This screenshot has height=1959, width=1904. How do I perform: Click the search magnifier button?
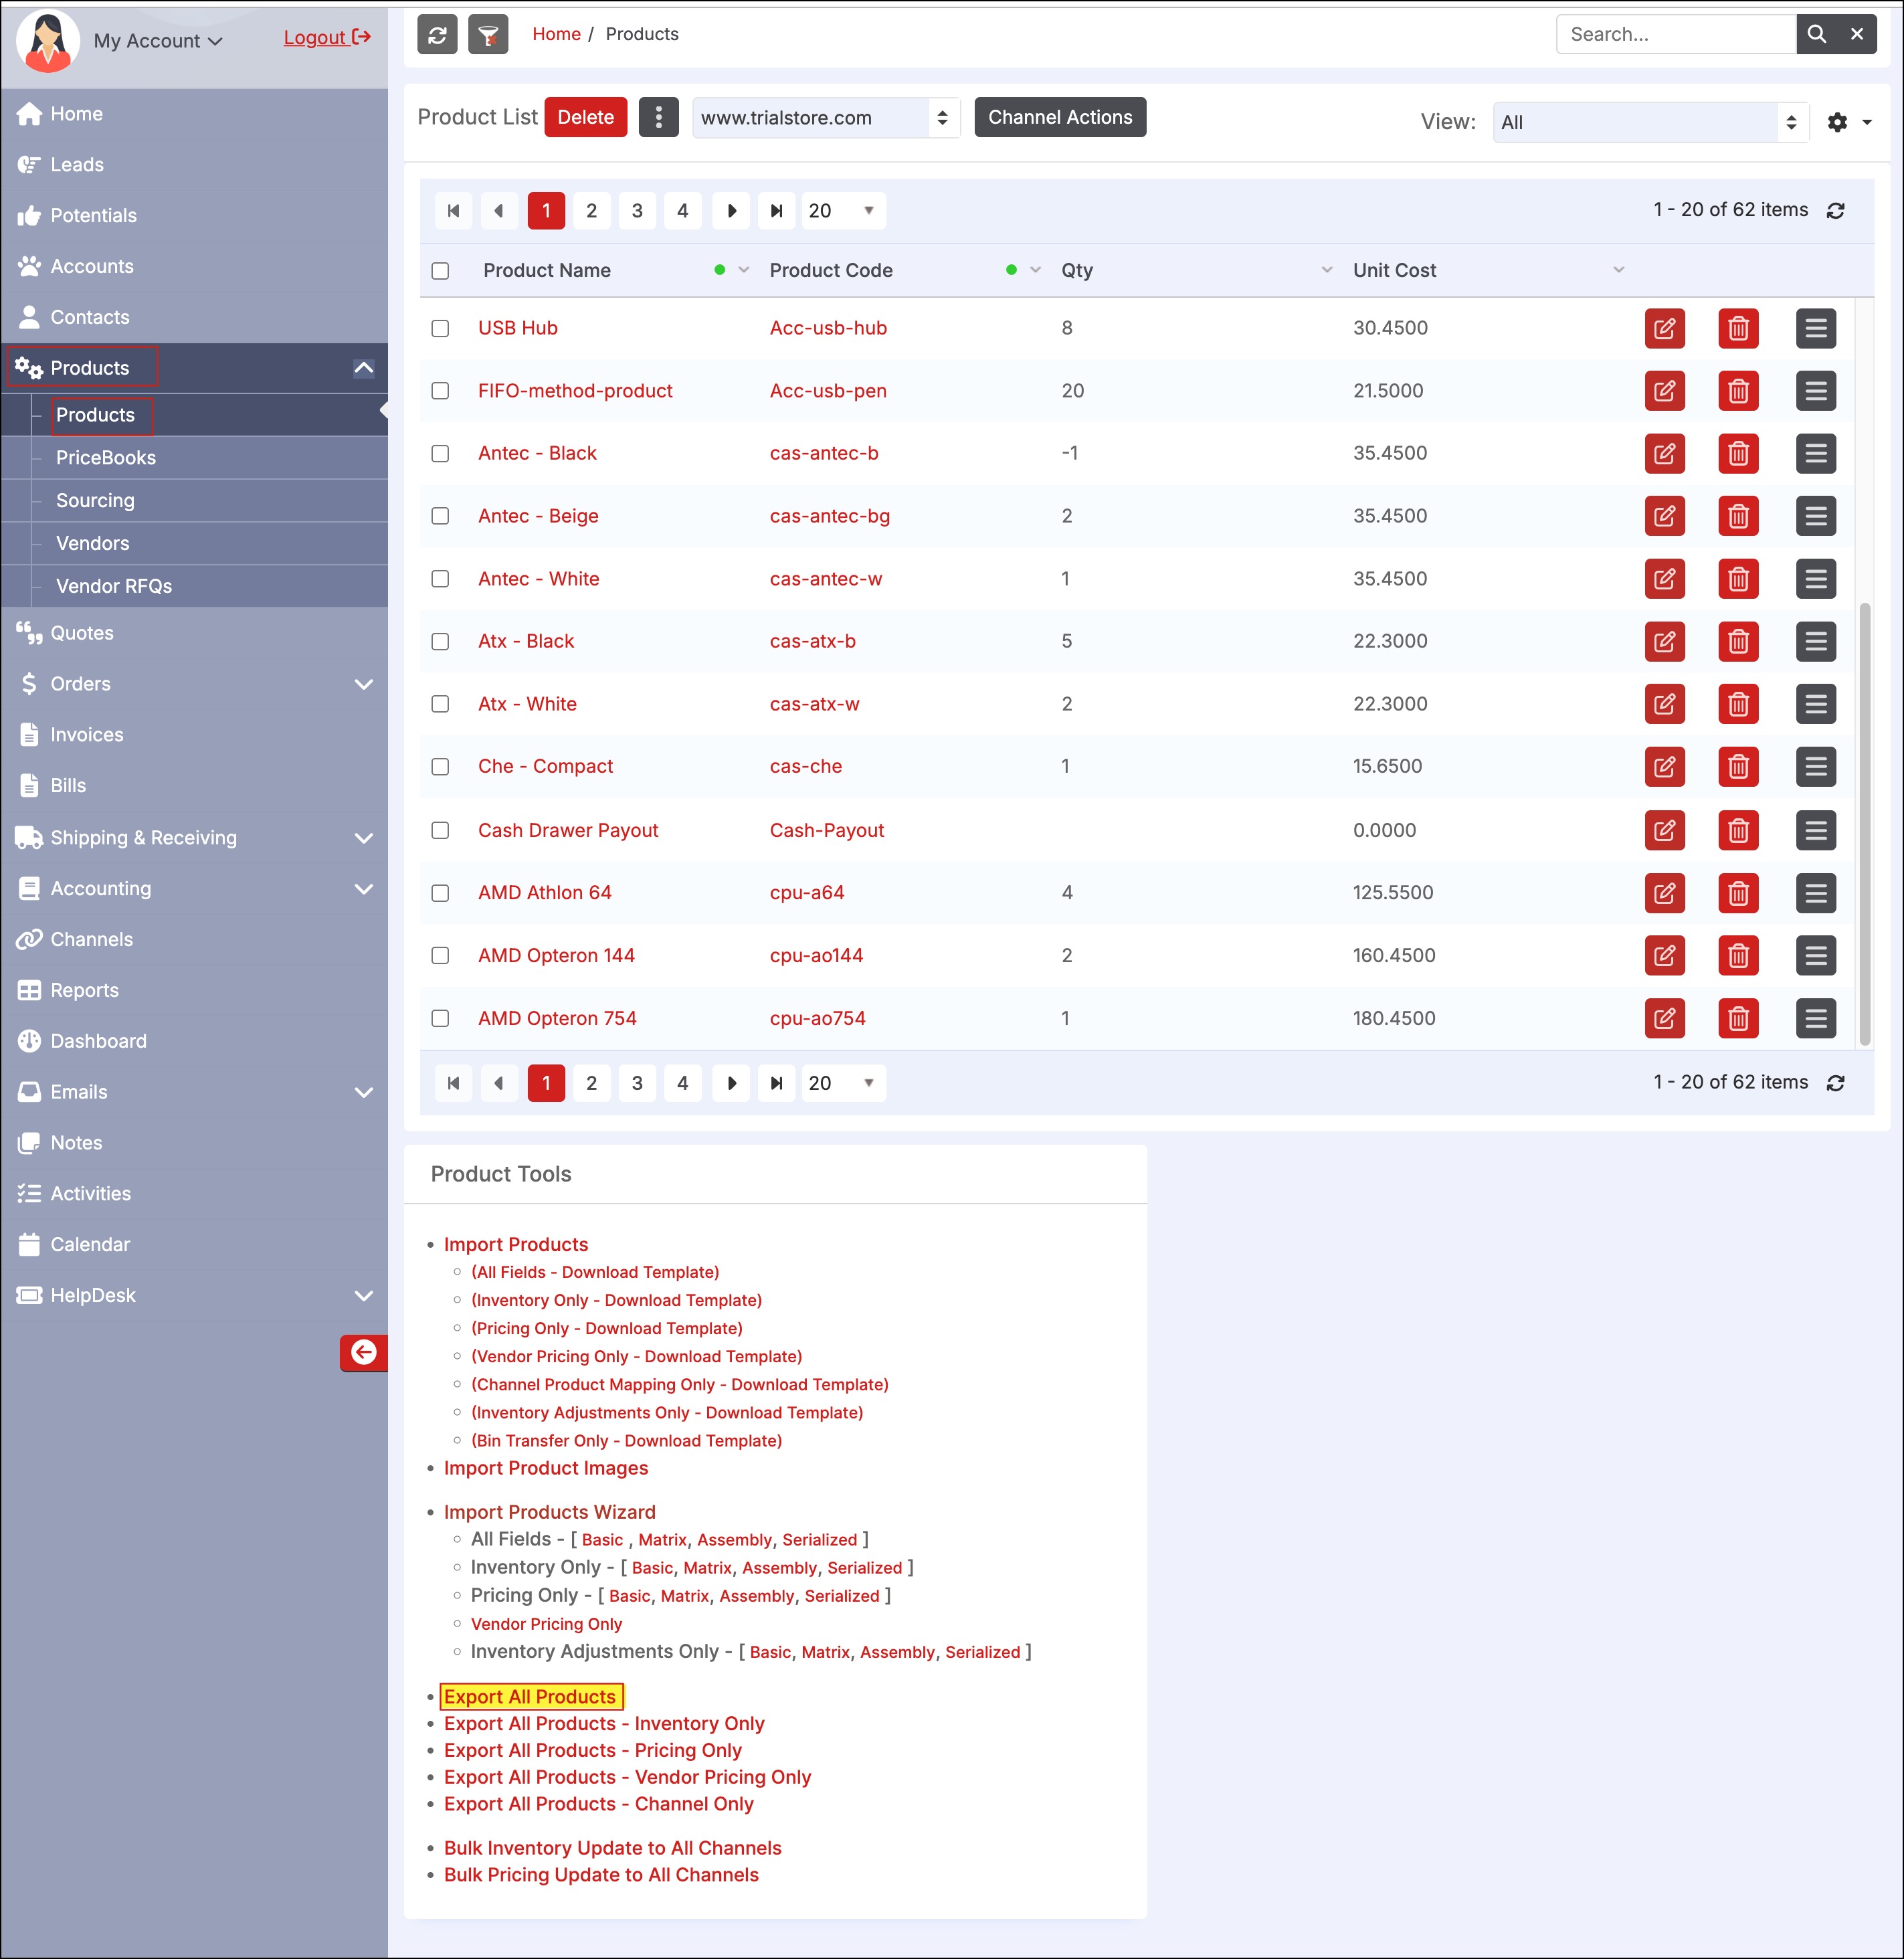(x=1816, y=34)
